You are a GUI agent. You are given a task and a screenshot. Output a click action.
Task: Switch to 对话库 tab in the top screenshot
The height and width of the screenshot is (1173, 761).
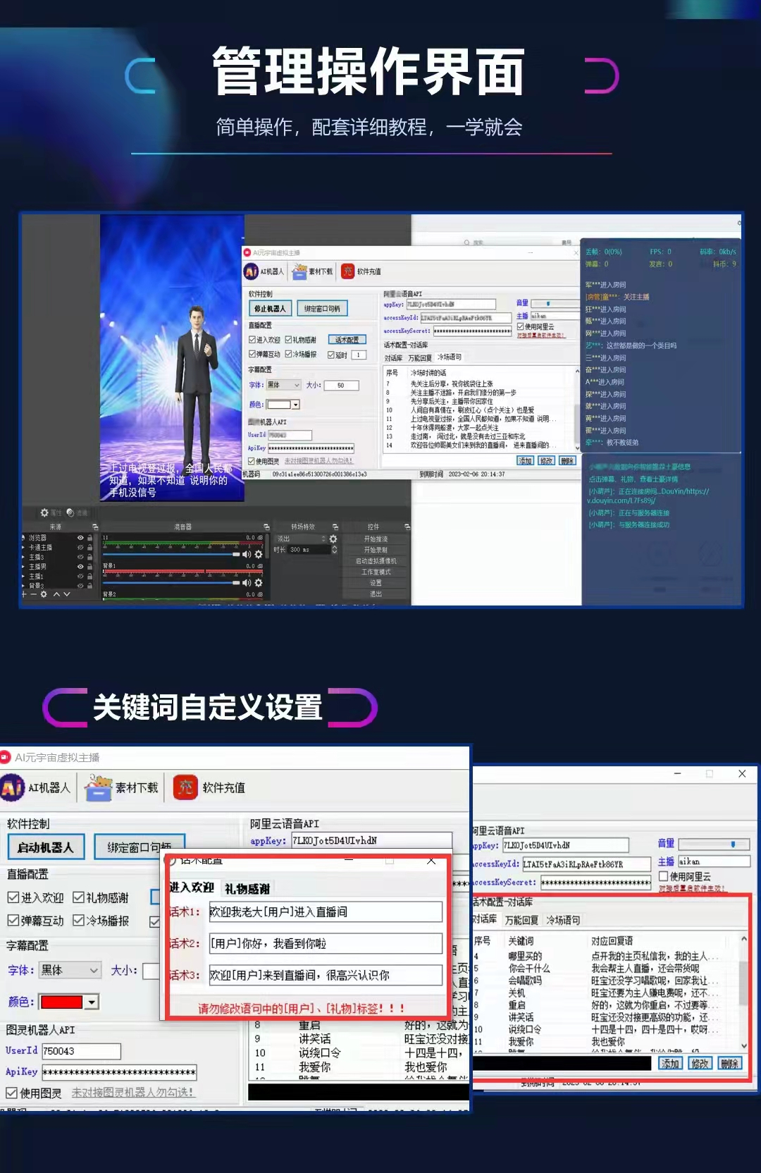pos(393,358)
